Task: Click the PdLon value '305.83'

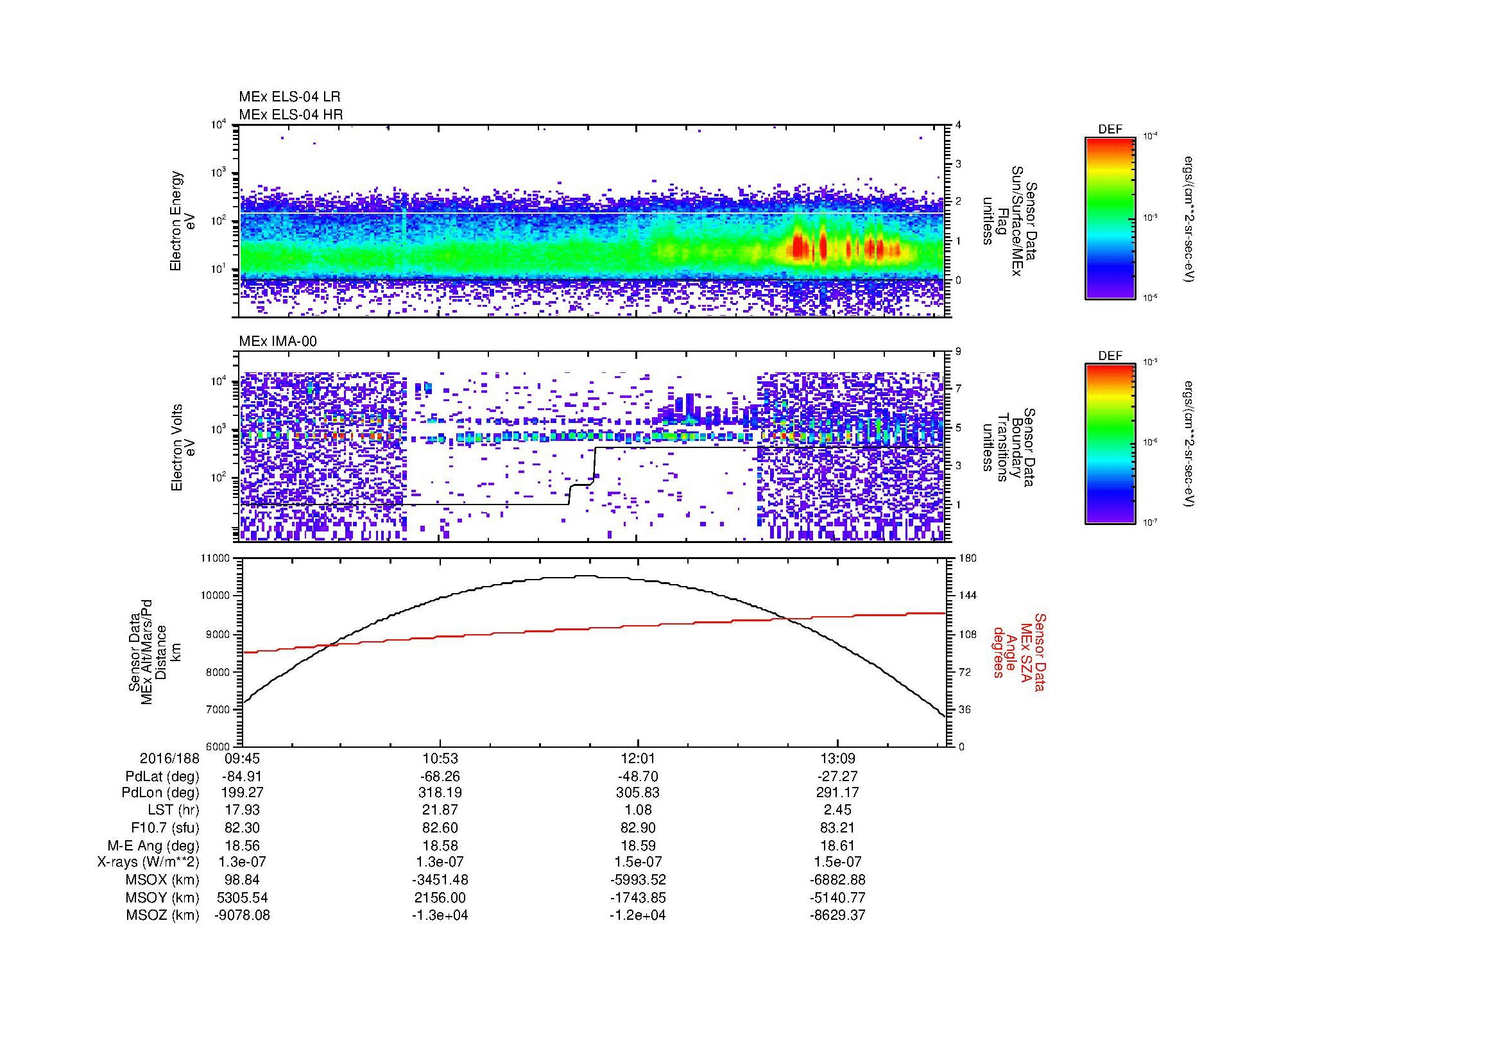Action: click(637, 793)
